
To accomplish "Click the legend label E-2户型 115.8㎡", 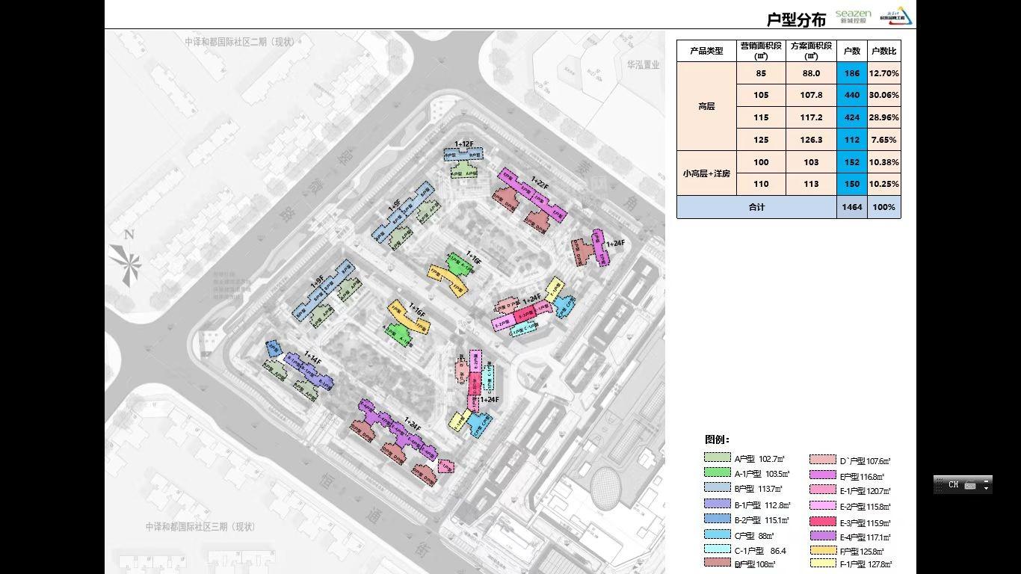I will [x=865, y=507].
